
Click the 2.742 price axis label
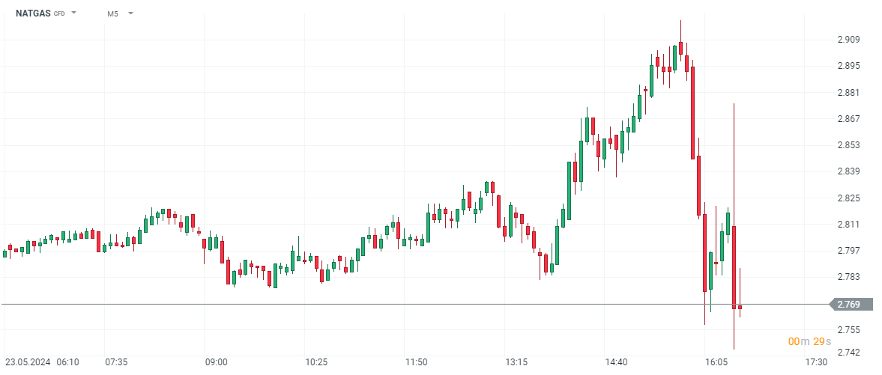coord(849,353)
